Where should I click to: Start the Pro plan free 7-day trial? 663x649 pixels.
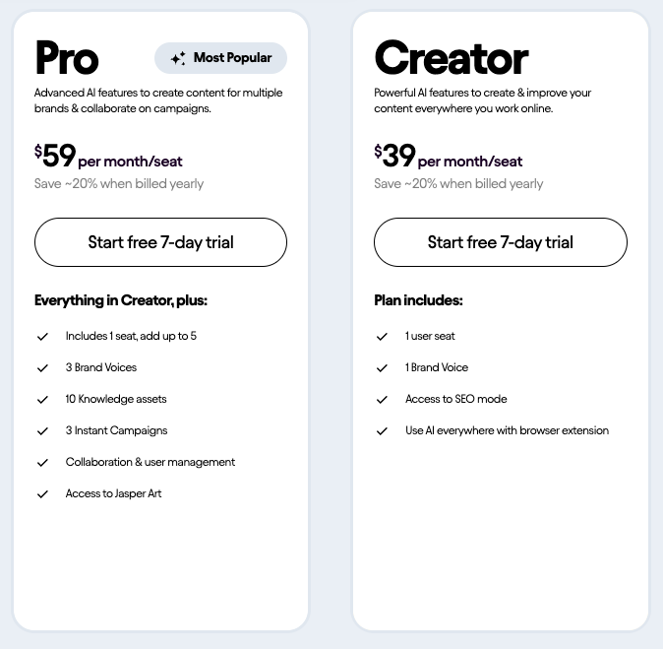pyautogui.click(x=160, y=242)
